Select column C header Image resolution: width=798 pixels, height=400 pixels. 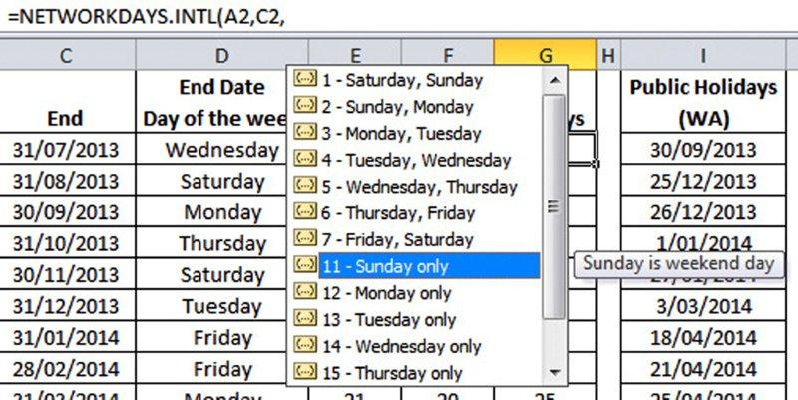coord(65,56)
